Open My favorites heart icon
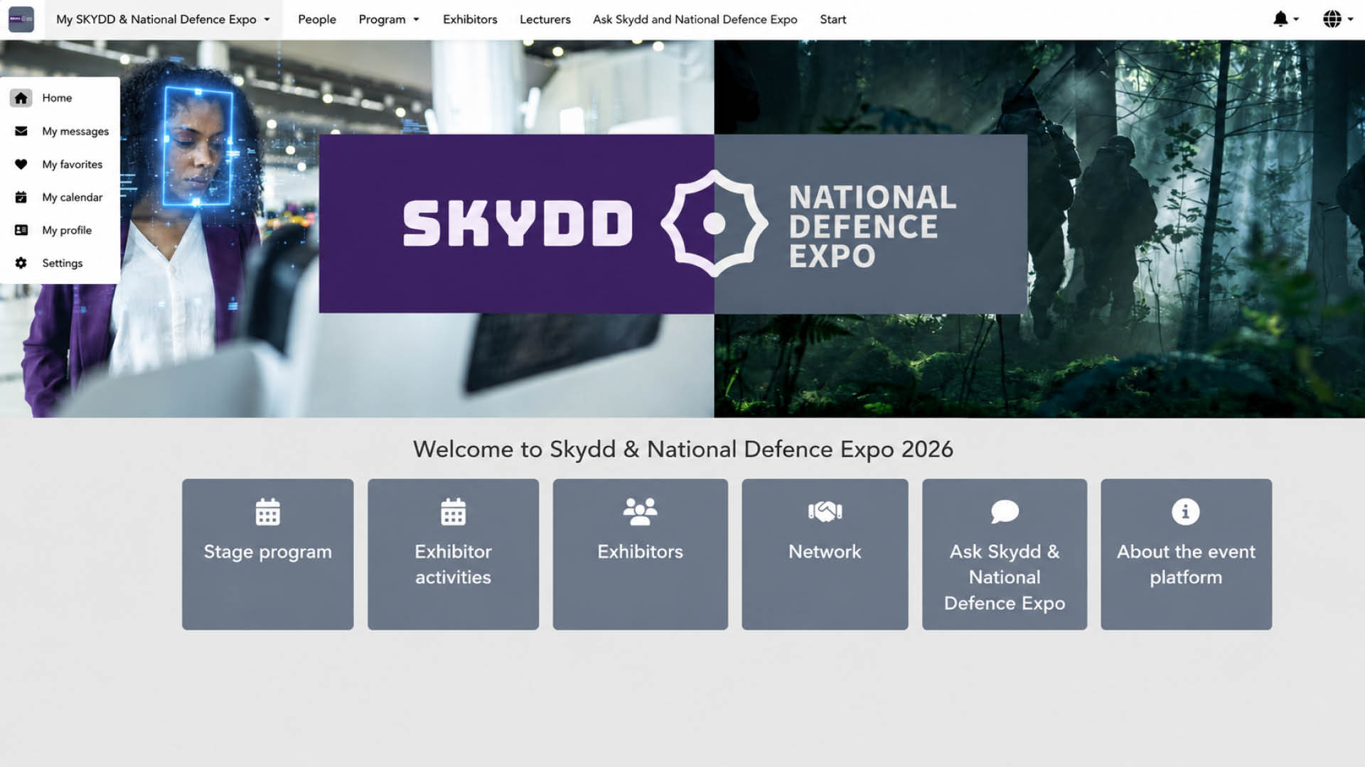Viewport: 1365px width, 767px height. tap(21, 164)
